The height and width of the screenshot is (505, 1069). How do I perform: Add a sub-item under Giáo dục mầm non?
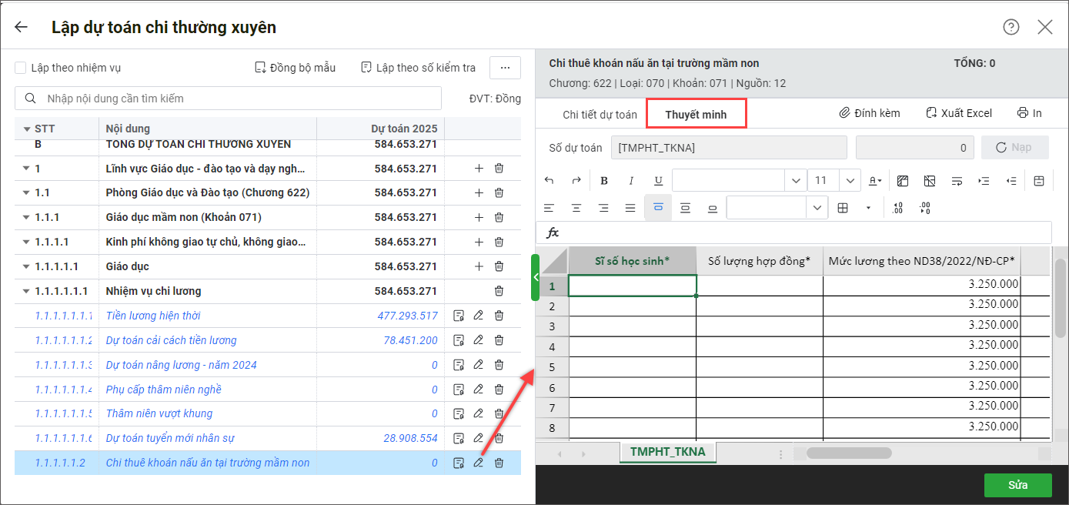(x=479, y=217)
